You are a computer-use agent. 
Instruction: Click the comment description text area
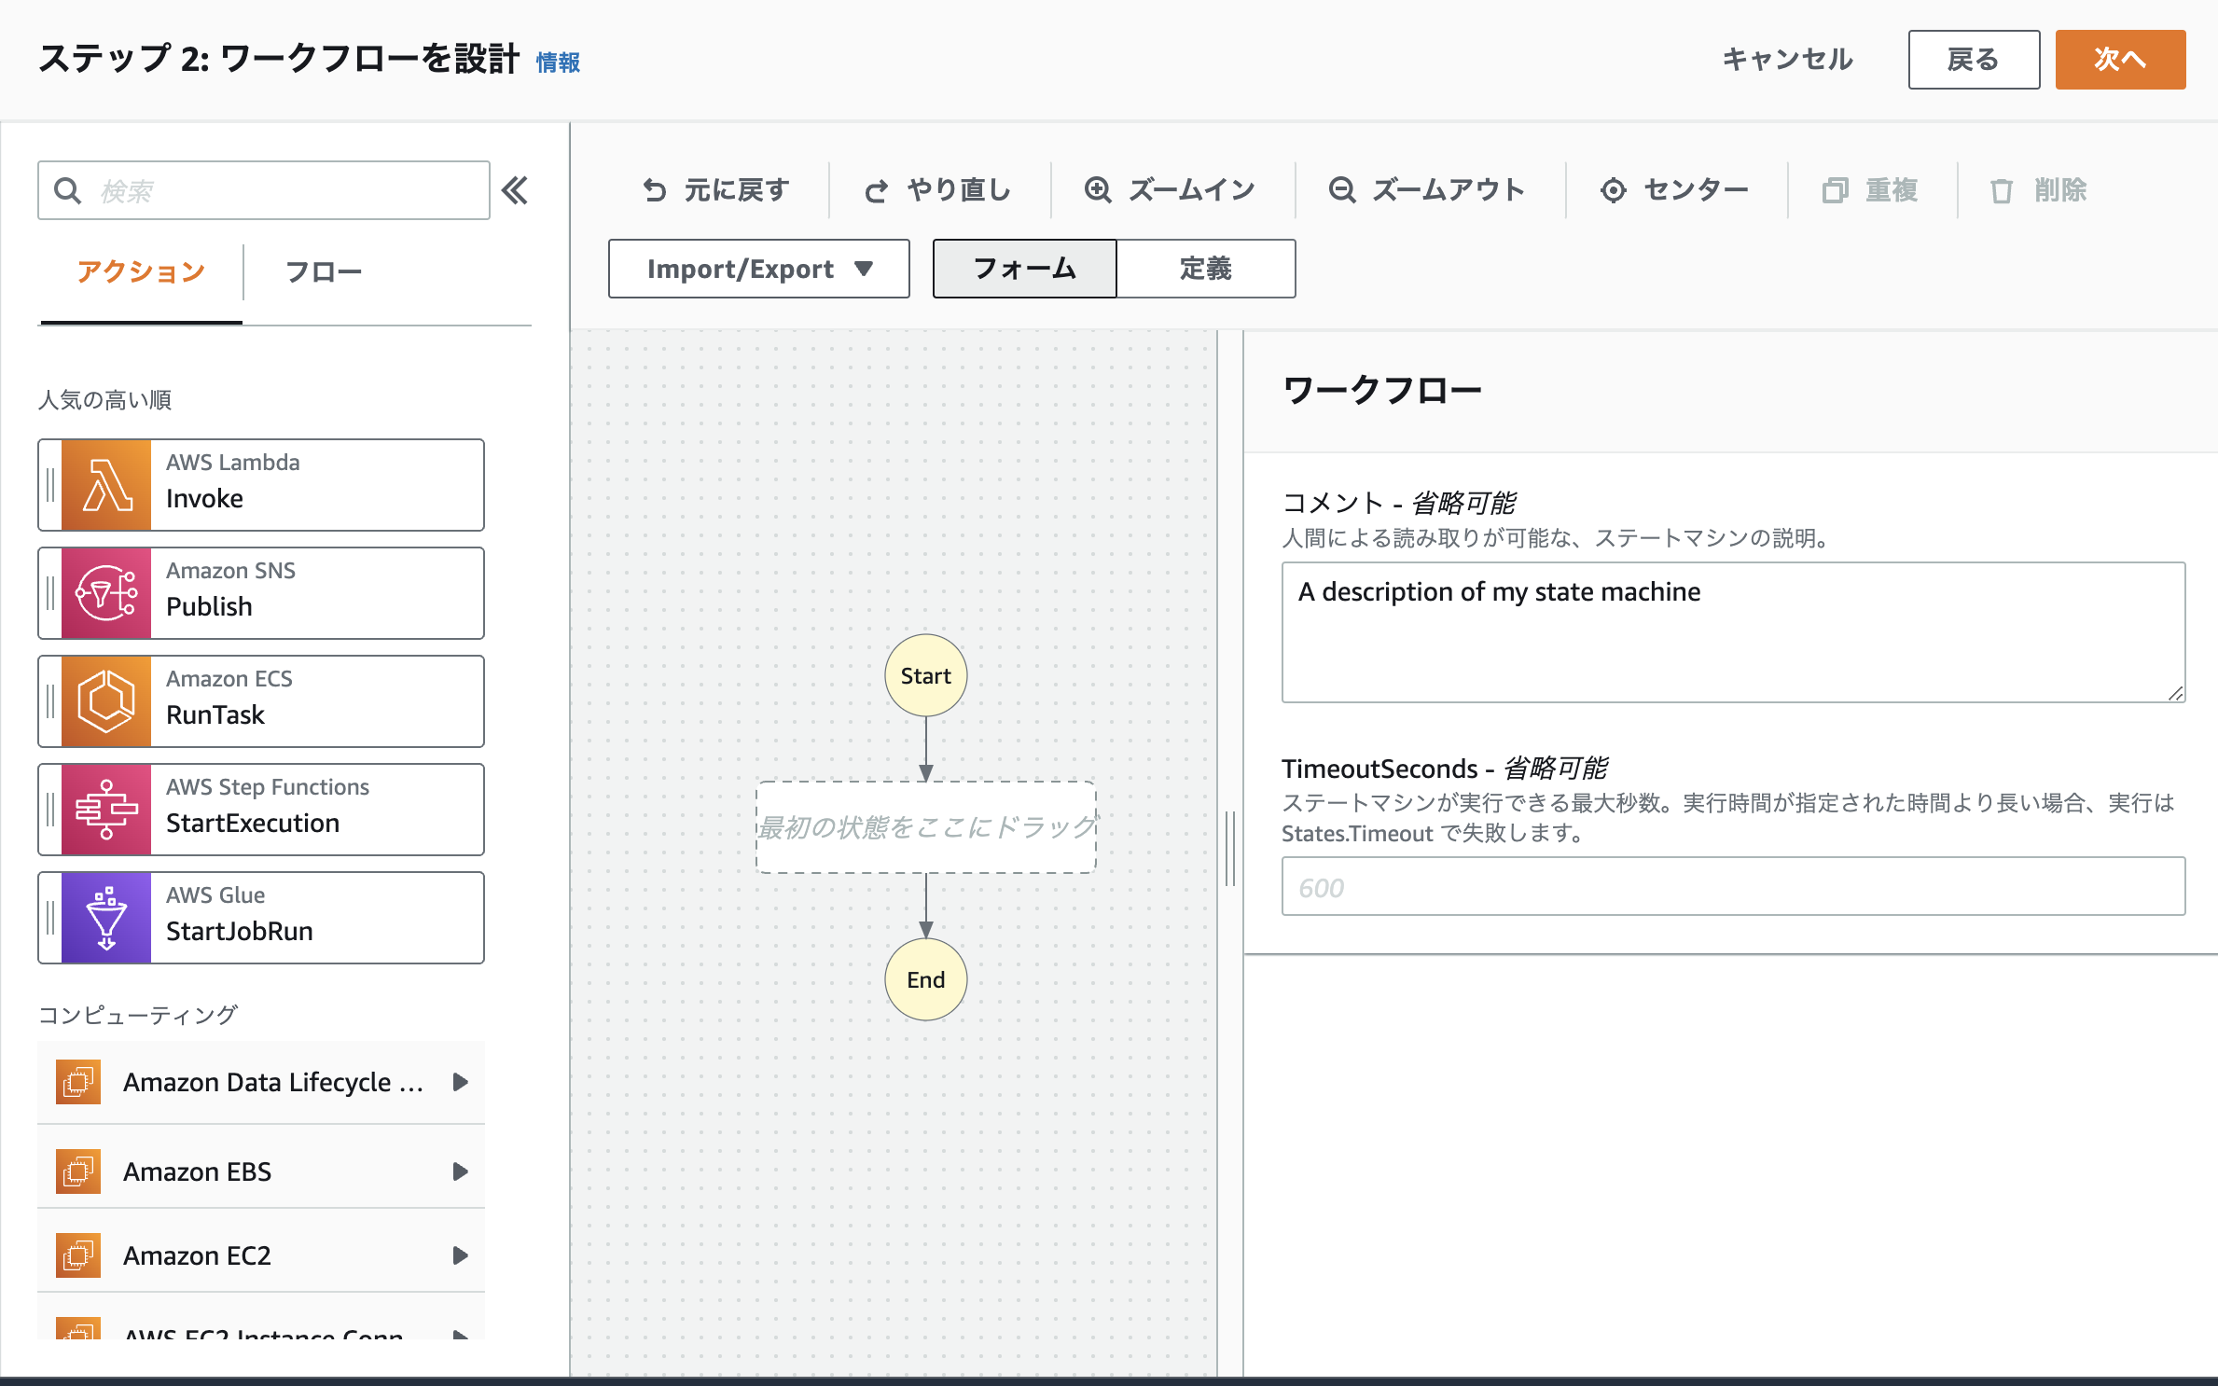1733,632
